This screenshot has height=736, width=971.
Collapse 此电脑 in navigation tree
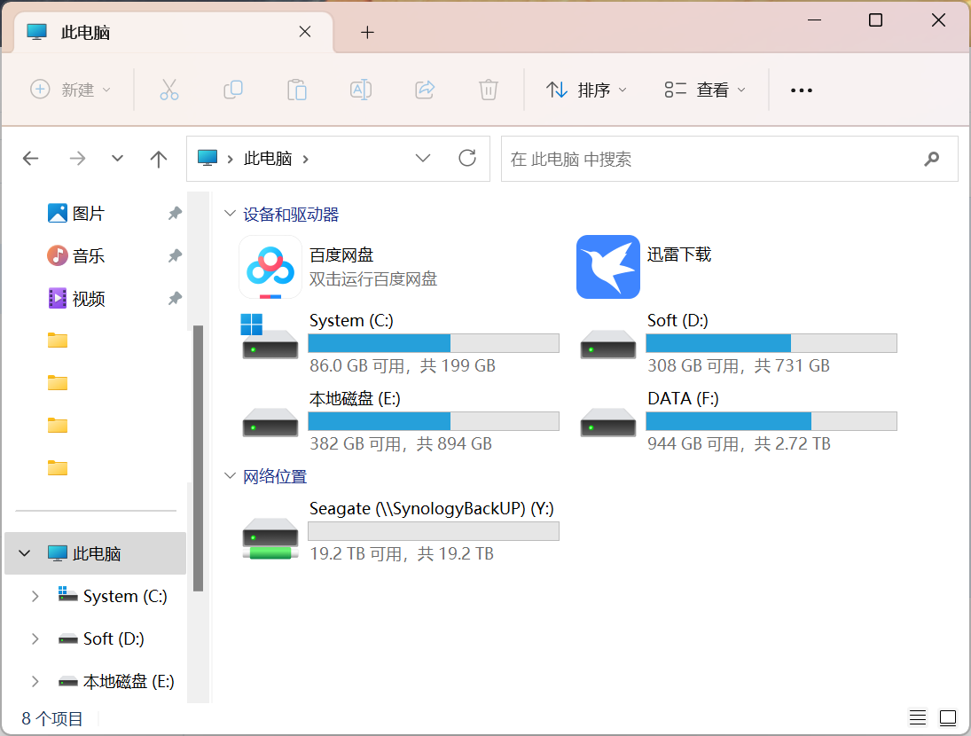point(24,552)
